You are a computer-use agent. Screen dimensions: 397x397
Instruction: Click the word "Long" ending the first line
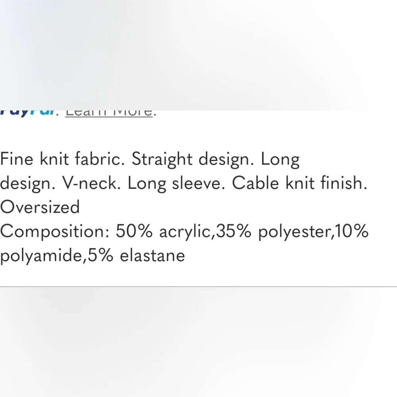click(x=280, y=160)
